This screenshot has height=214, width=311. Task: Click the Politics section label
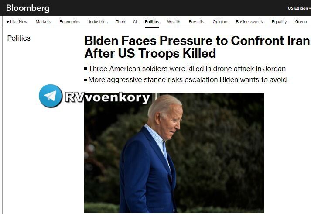click(19, 38)
